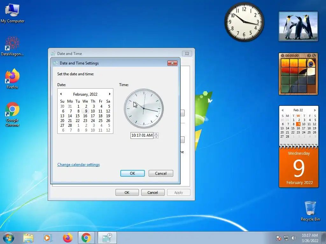Open Windows Explorer from taskbar

(28, 238)
